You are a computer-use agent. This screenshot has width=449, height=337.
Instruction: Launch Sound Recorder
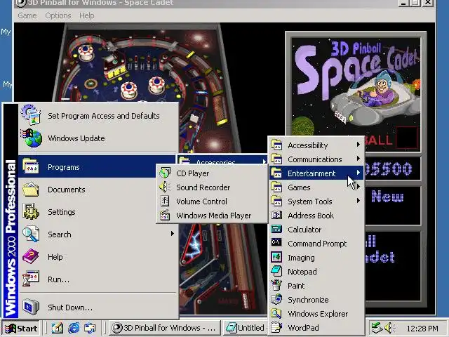pos(212,187)
